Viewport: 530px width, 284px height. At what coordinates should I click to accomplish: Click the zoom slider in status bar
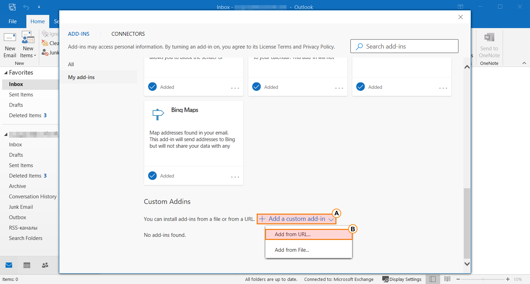point(482,279)
